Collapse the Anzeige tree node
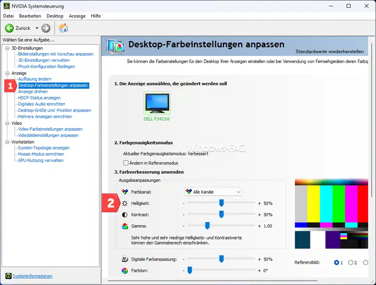This screenshot has width=376, height=285. pyautogui.click(x=7, y=73)
